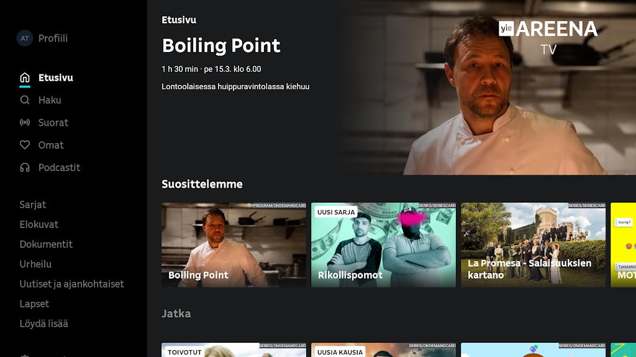Click the magnifier search icon
The height and width of the screenshot is (357, 636).
(x=25, y=100)
